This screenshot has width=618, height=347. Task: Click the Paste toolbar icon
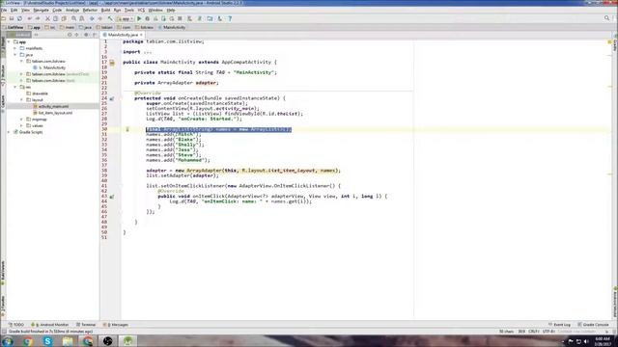coord(64,18)
